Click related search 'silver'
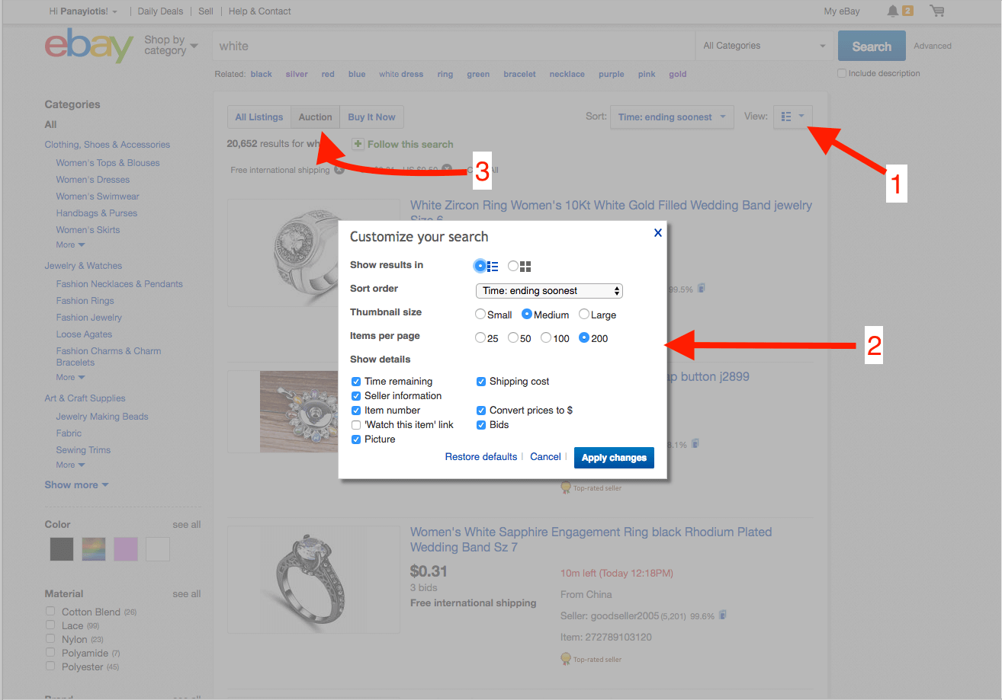 coord(297,74)
